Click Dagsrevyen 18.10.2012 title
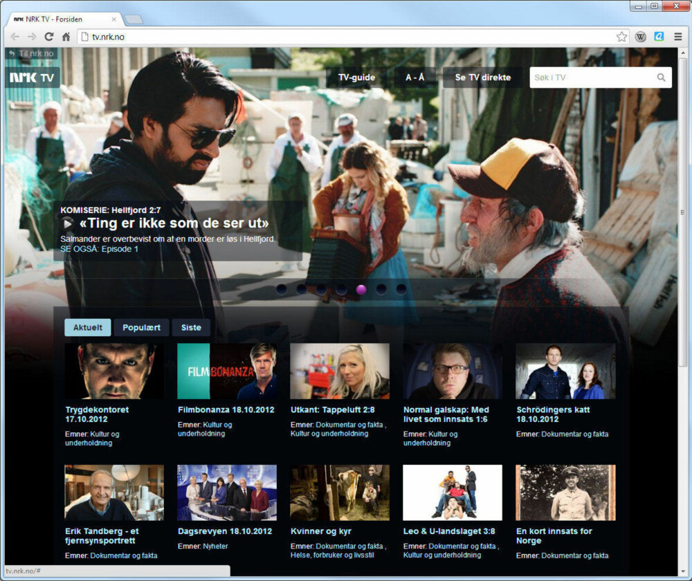The image size is (692, 581). 225,531
